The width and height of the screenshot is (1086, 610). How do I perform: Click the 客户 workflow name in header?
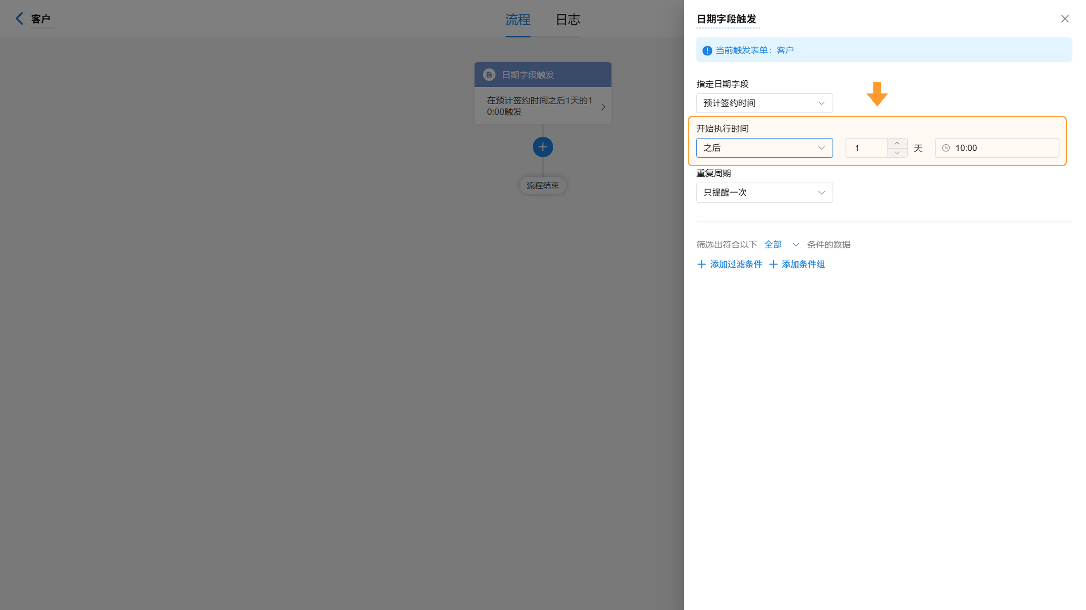[40, 19]
